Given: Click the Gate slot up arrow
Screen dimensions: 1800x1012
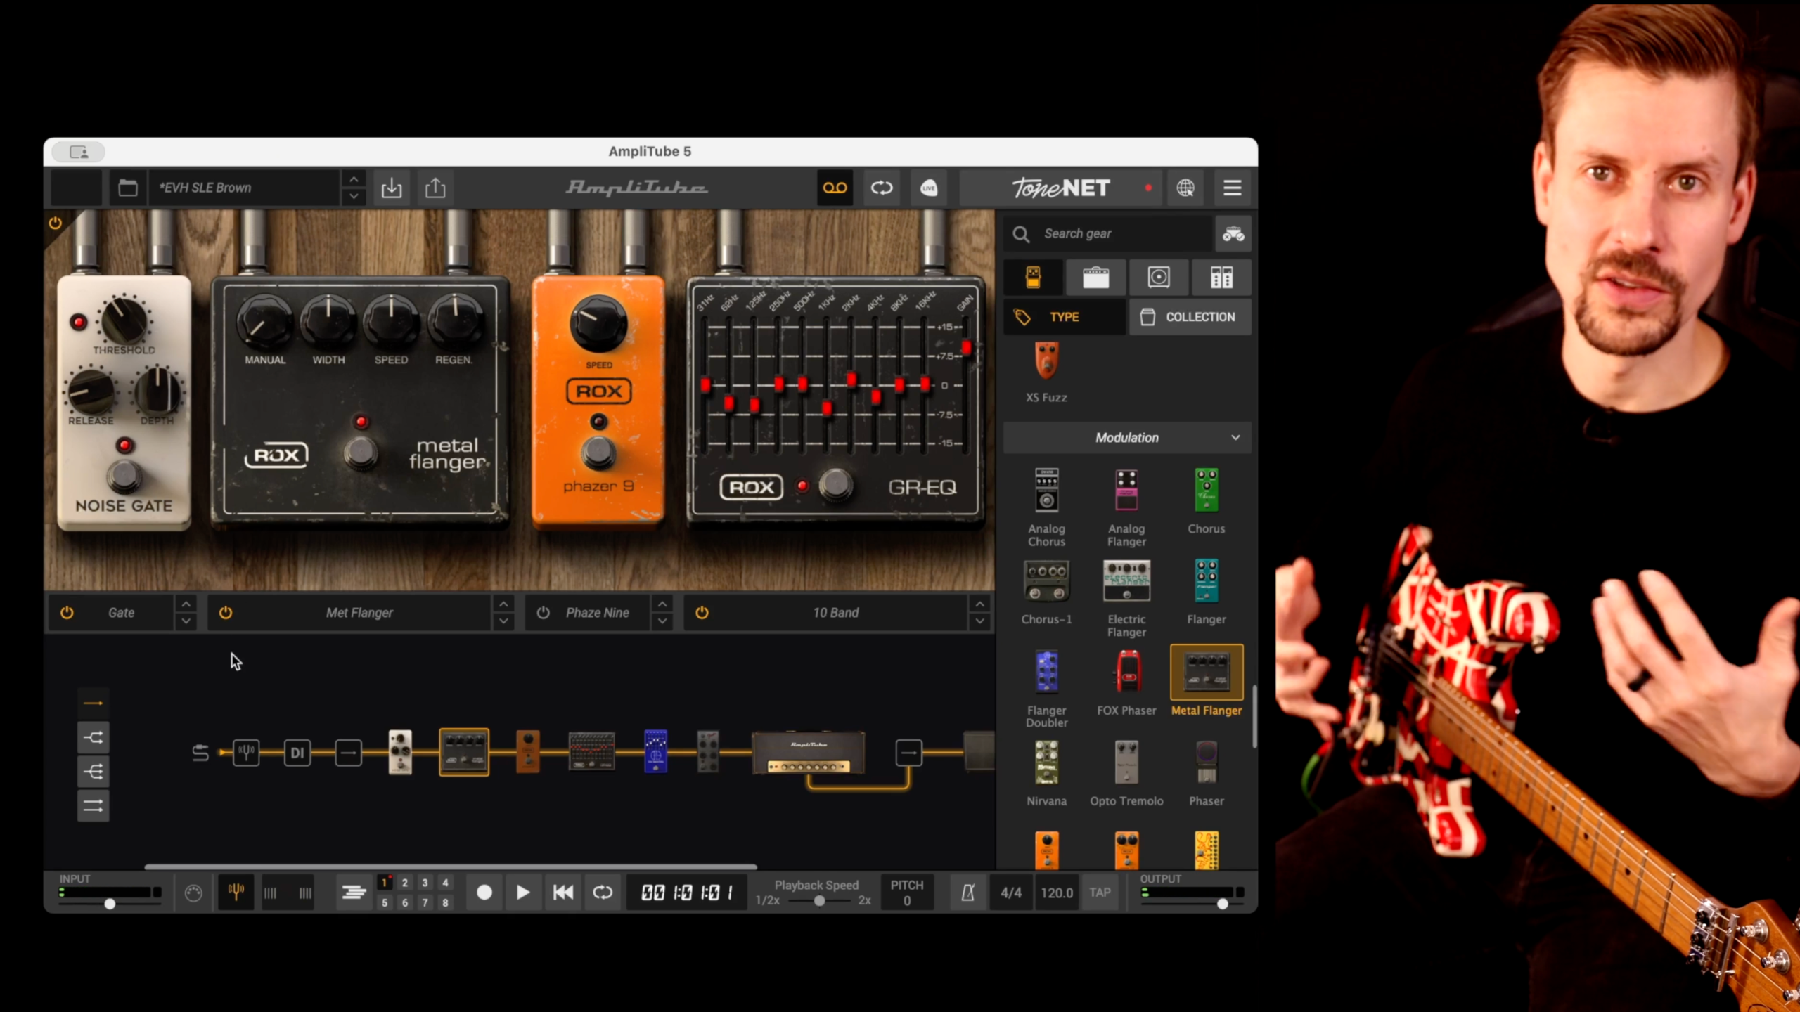Looking at the screenshot, I should 186,604.
